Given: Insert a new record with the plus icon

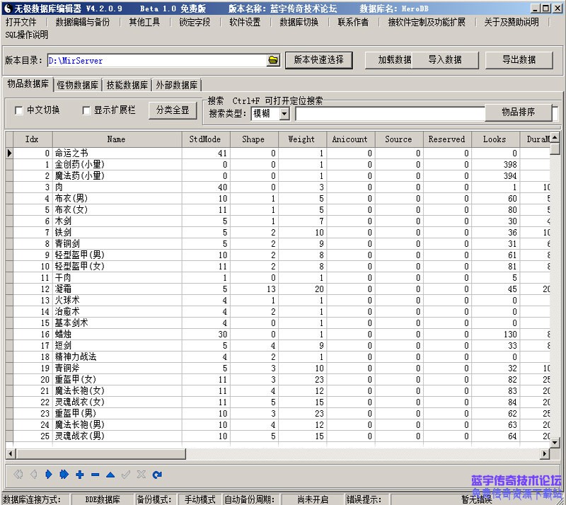Looking at the screenshot, I should (x=80, y=475).
